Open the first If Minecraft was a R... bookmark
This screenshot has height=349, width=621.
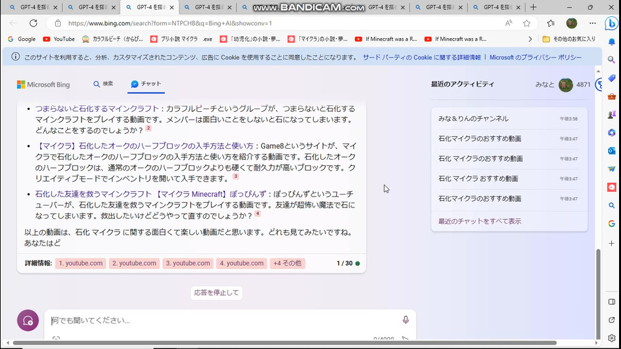click(386, 39)
